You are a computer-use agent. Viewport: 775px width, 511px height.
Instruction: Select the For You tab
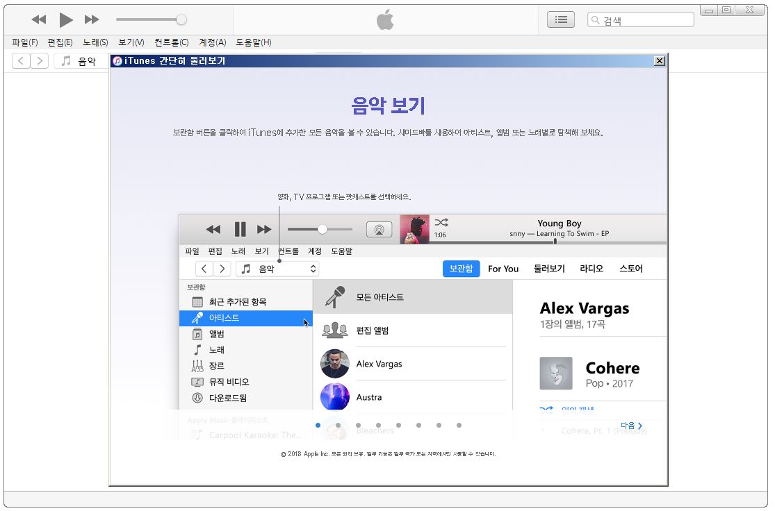[x=503, y=269]
